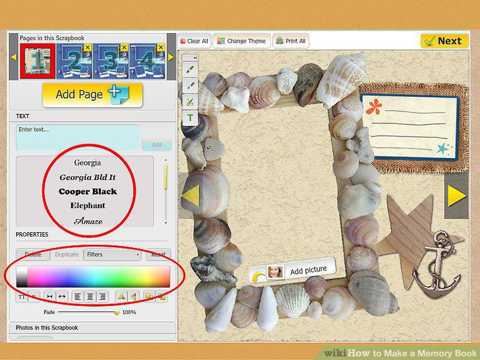Choose the Georgia Bld It font
480x360 pixels.
[88, 177]
